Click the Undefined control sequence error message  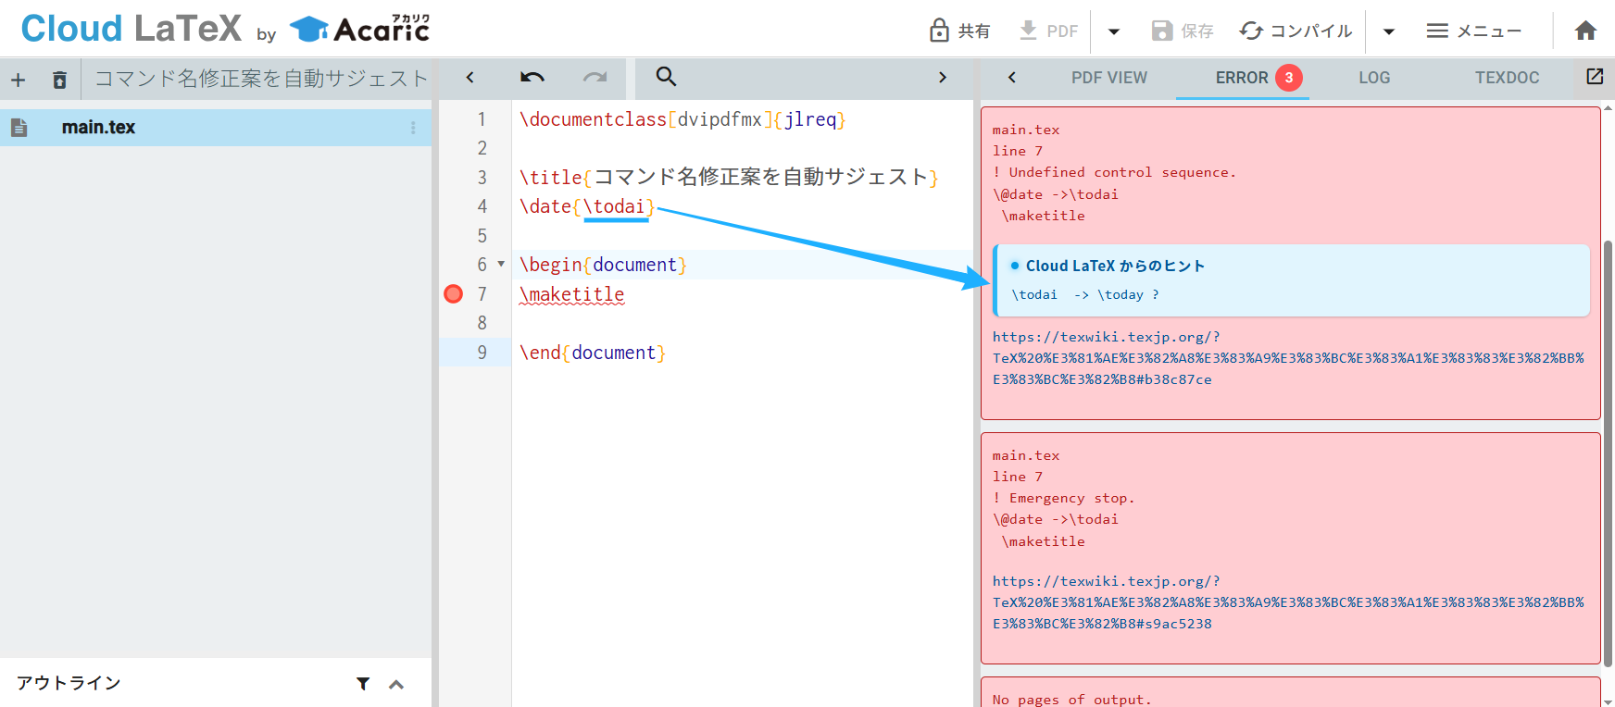click(1114, 172)
